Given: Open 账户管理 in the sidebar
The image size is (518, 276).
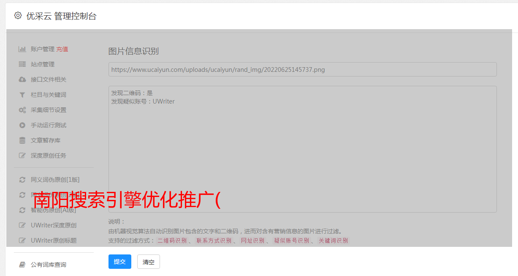Looking at the screenshot, I should pos(43,49).
